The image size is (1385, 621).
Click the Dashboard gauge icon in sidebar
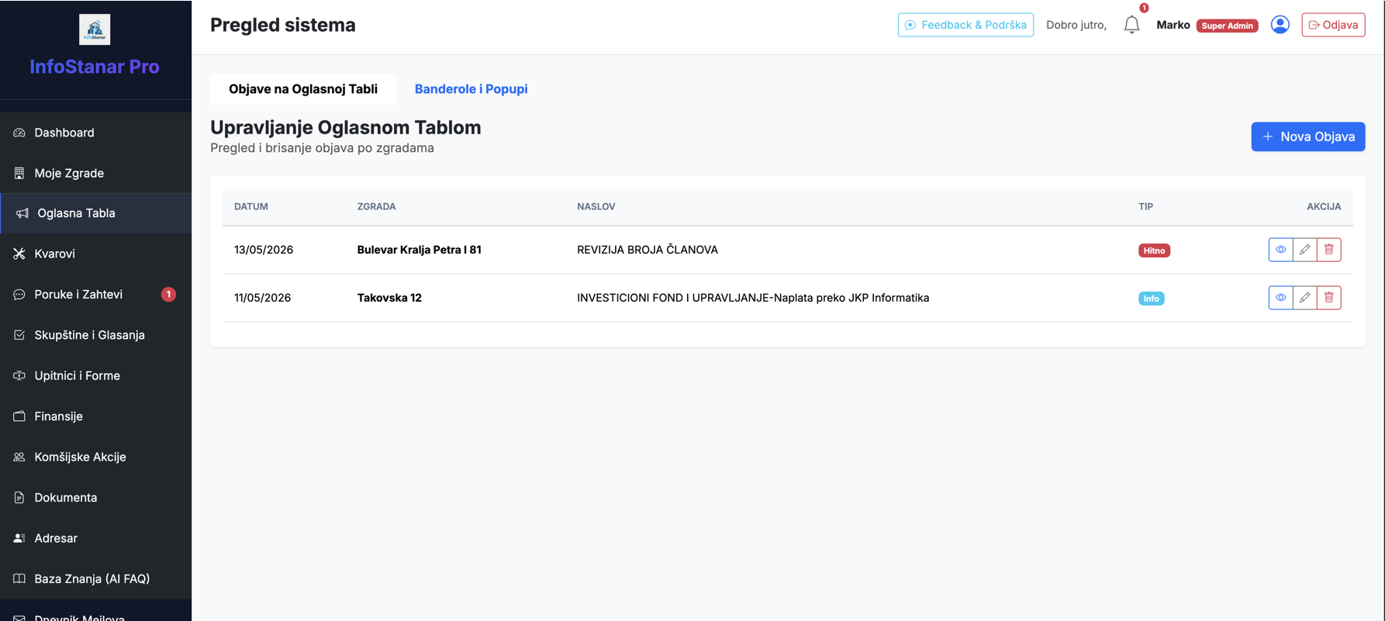(19, 133)
